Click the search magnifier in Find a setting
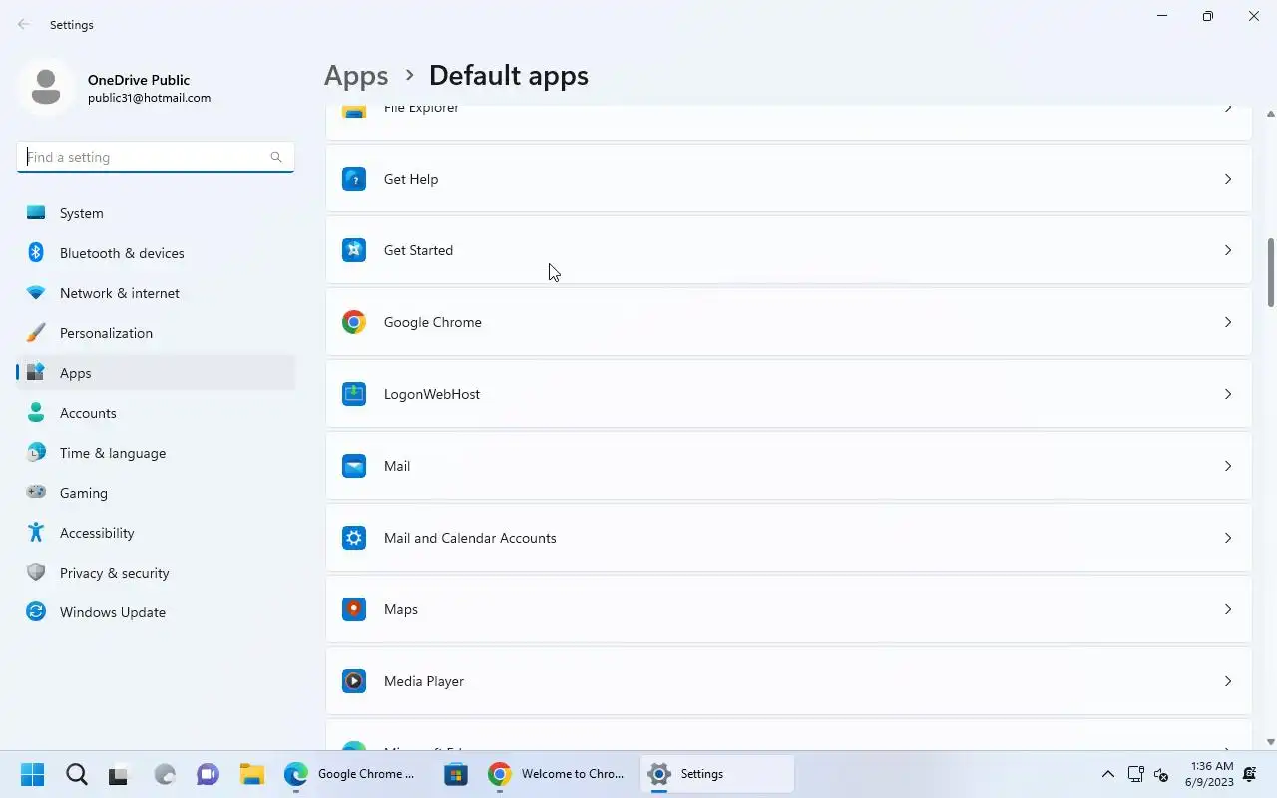Screen dimensions: 1277x798 [x=276, y=157]
